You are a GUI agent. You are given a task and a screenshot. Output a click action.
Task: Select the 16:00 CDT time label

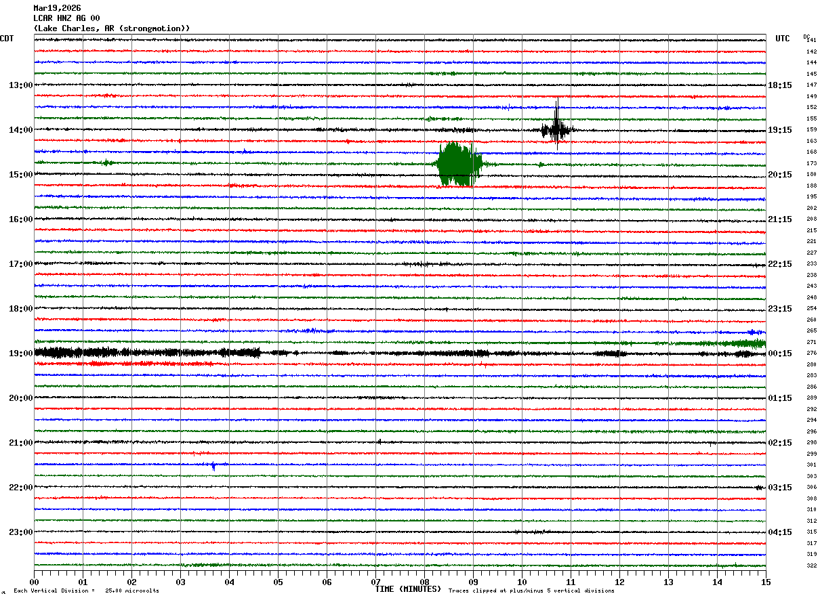point(20,219)
